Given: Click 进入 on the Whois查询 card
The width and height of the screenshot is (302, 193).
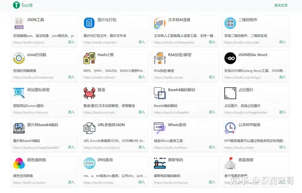Looking at the screenshot, I should pos(212,147).
